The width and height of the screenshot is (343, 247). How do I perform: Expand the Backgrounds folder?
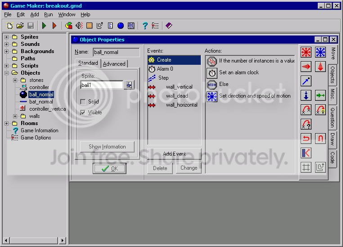pos(7,51)
